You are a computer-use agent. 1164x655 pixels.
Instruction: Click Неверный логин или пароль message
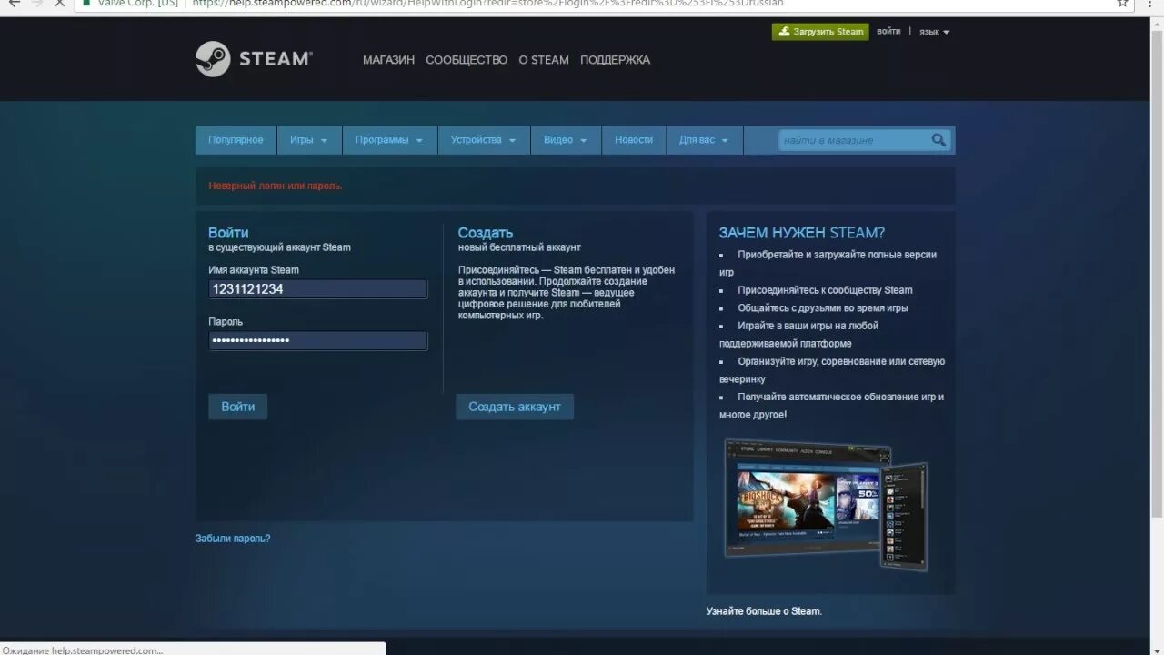276,186
